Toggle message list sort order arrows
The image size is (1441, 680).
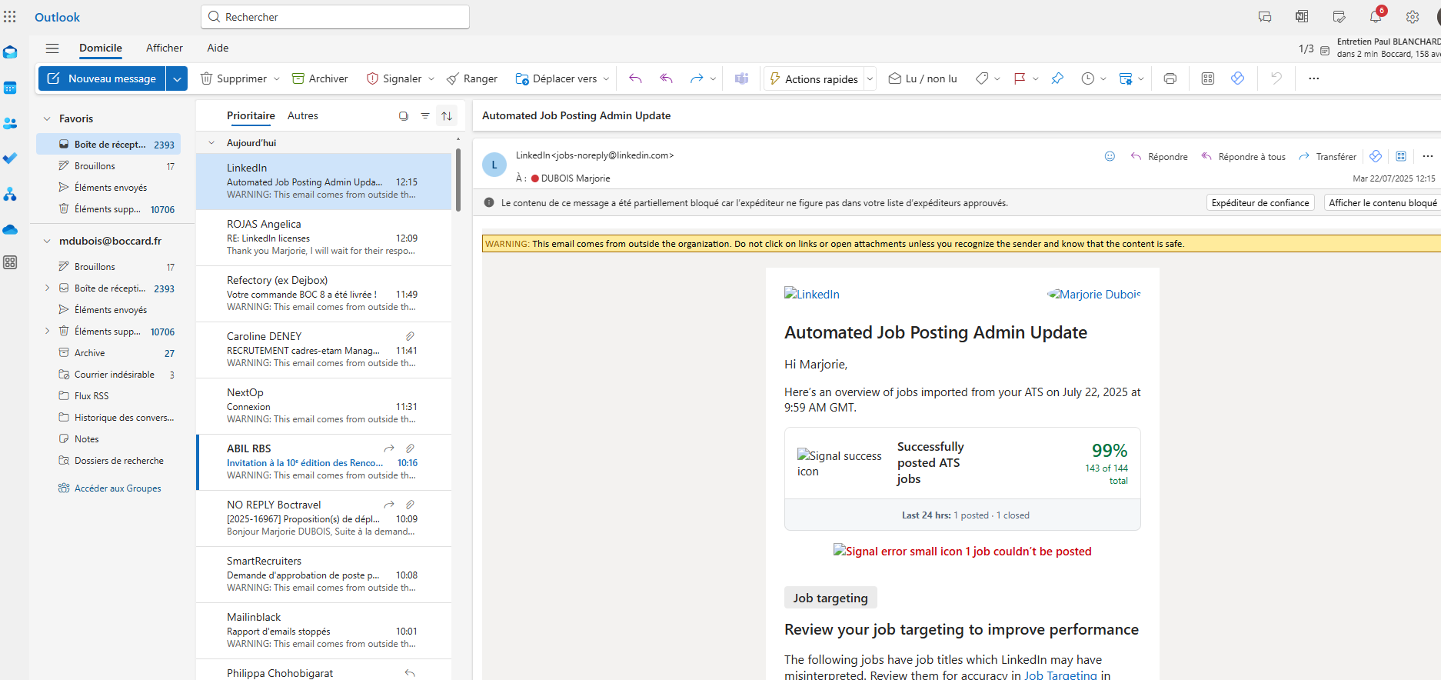coord(447,116)
